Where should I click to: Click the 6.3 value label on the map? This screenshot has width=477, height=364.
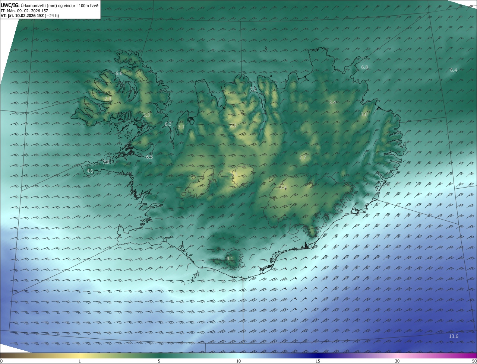pyautogui.click(x=168, y=124)
